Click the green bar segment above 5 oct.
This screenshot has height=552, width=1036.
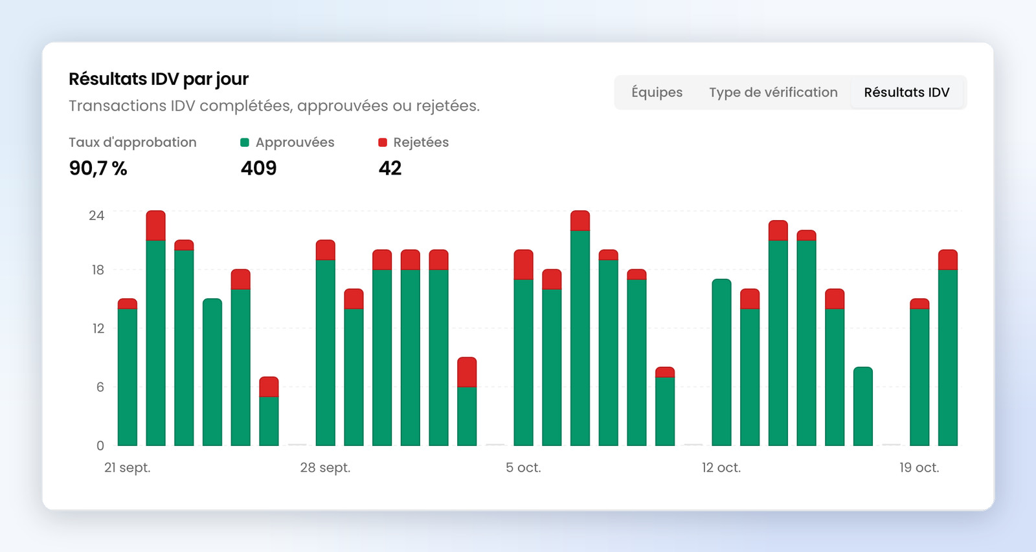coord(524,362)
